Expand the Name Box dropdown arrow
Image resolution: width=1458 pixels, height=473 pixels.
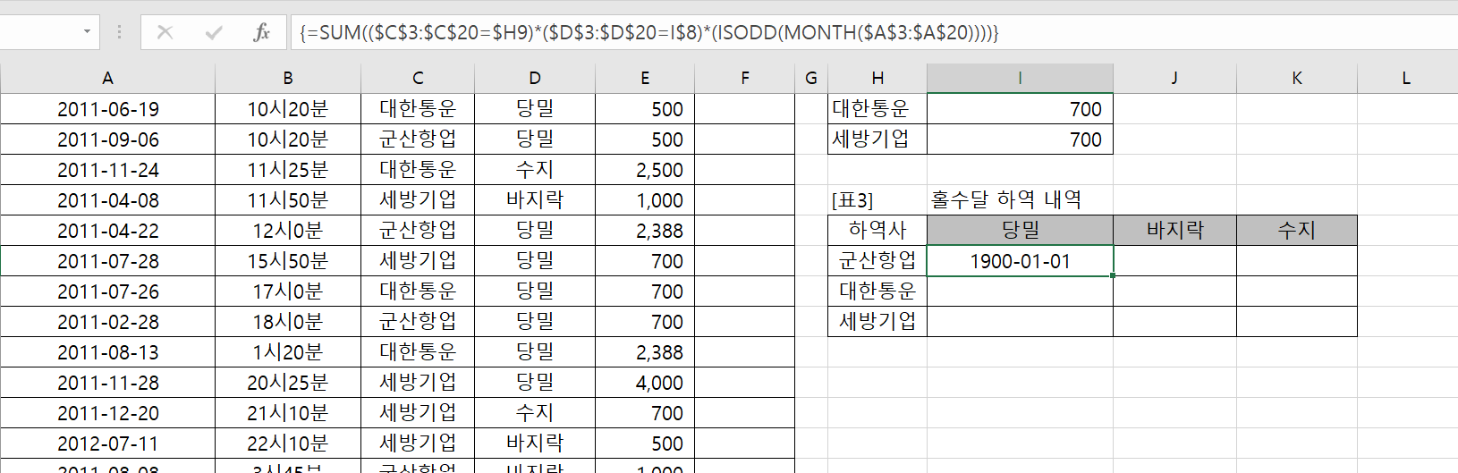tap(87, 32)
